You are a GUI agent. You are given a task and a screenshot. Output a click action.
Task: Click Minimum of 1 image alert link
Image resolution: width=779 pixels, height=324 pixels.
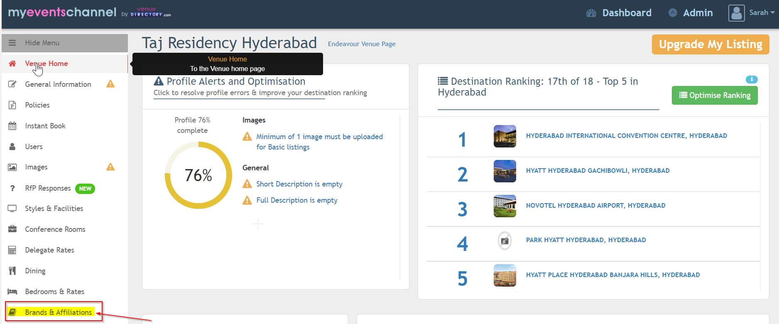pos(319,142)
